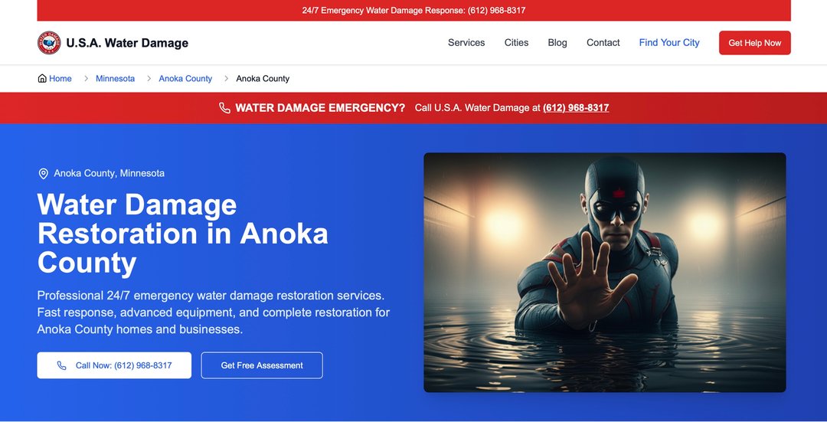This screenshot has height=422, width=827.
Task: Navigate to Minnesota breadcrumb link
Action: (x=115, y=79)
